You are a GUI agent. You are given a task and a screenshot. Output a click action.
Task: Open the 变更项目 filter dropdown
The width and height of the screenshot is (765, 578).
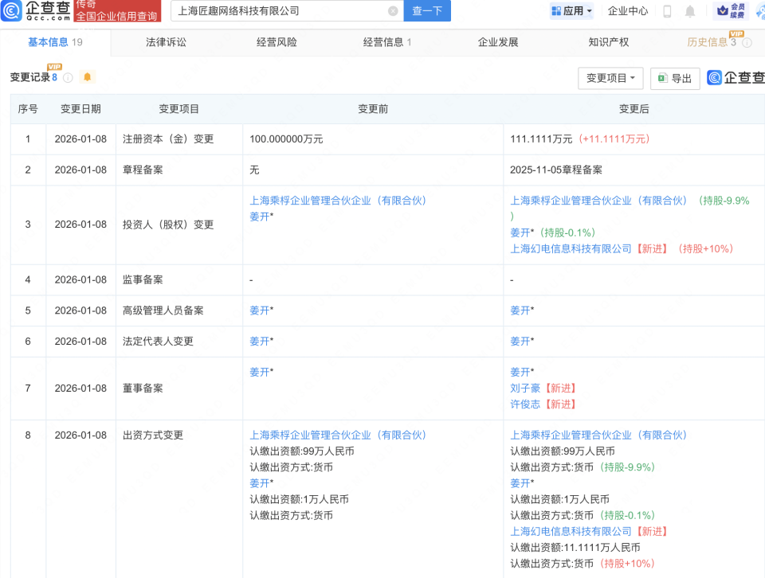pyautogui.click(x=610, y=78)
